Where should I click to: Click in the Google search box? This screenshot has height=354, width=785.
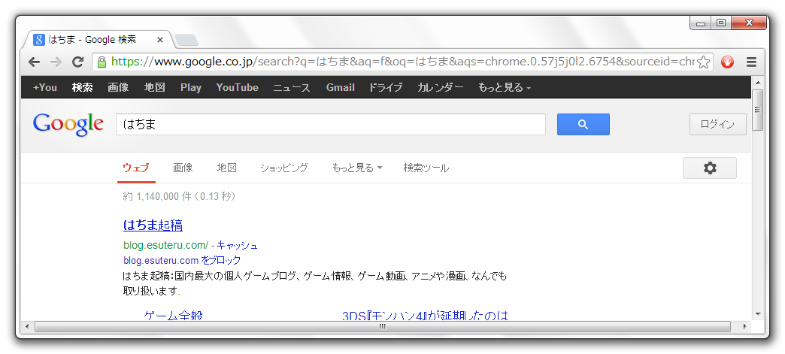click(330, 125)
